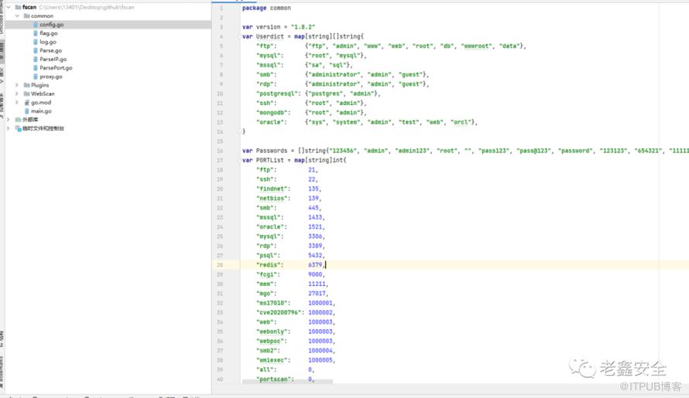Click the flag.go file icon
The height and width of the screenshot is (398, 689).
coord(35,33)
